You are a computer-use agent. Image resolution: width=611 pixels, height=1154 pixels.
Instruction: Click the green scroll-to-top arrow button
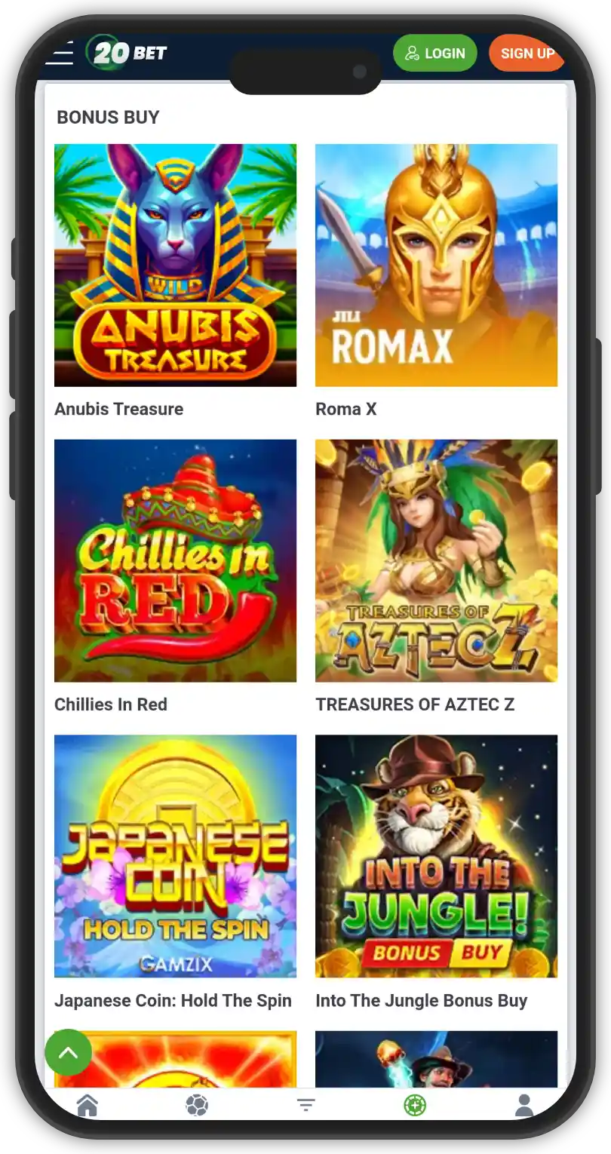tap(69, 1052)
